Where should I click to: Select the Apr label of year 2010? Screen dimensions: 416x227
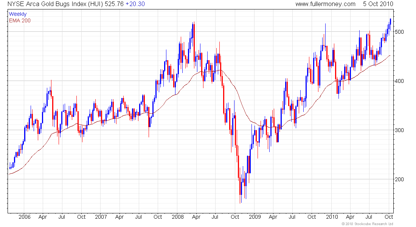[x=350, y=217]
